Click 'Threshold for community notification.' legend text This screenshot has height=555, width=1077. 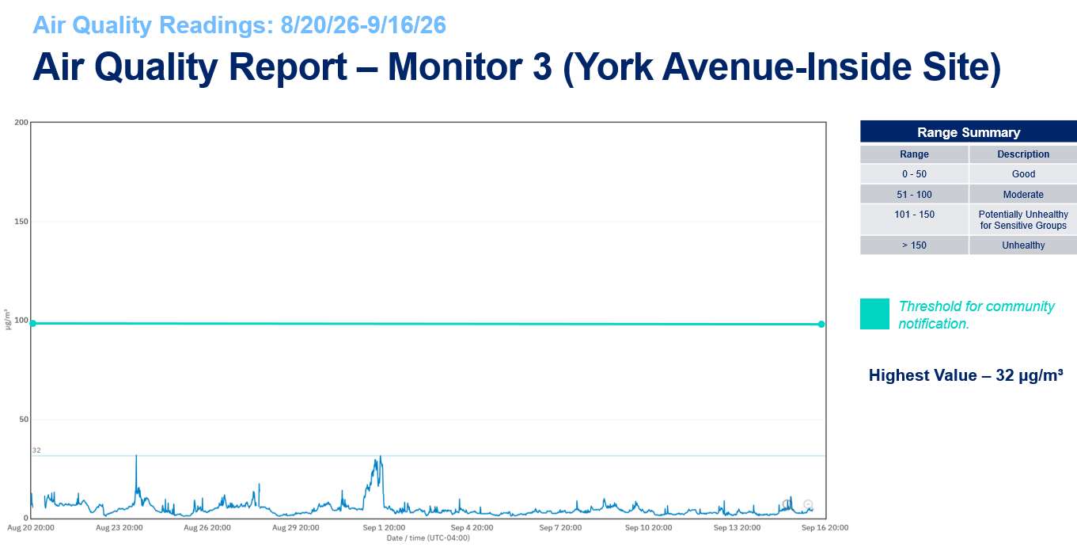(977, 314)
